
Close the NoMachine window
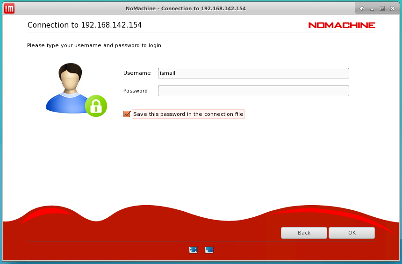click(393, 8)
